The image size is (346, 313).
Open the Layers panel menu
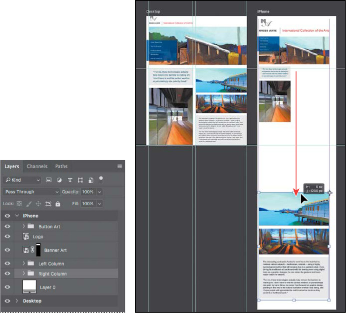(x=120, y=166)
